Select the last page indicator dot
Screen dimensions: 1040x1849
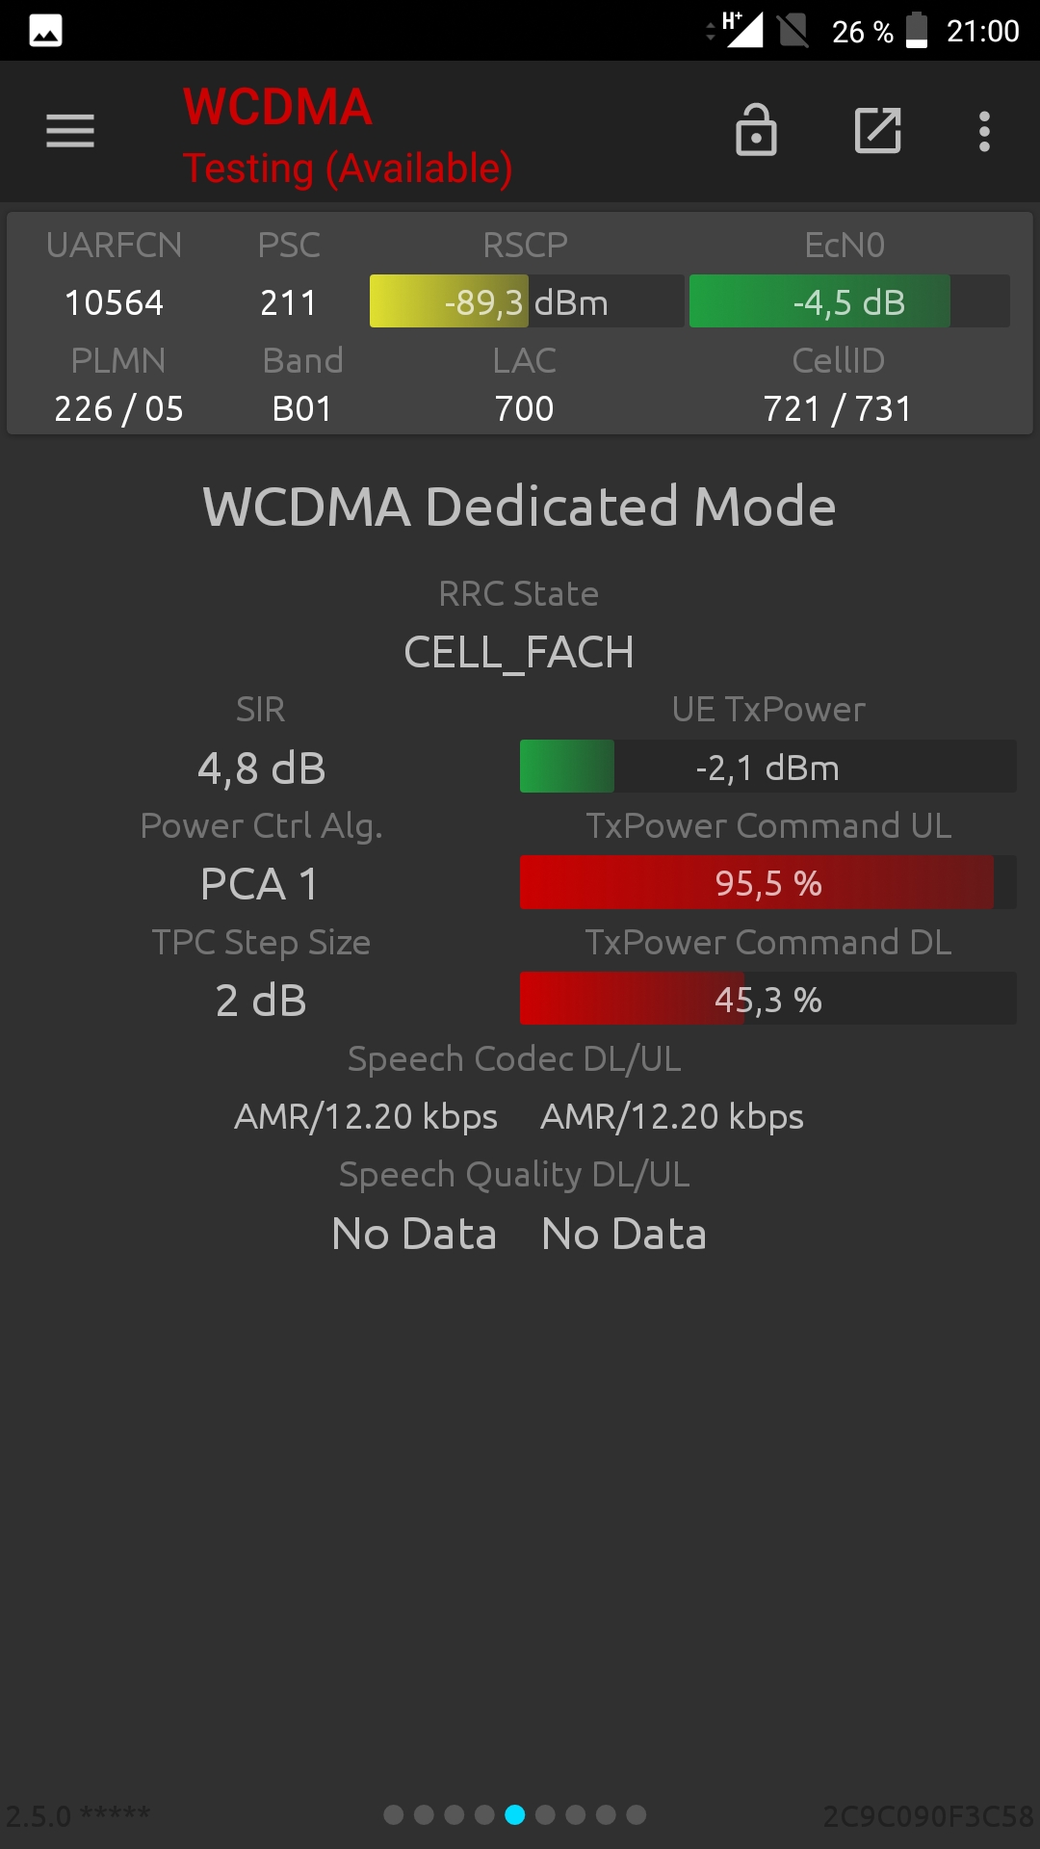click(637, 1815)
